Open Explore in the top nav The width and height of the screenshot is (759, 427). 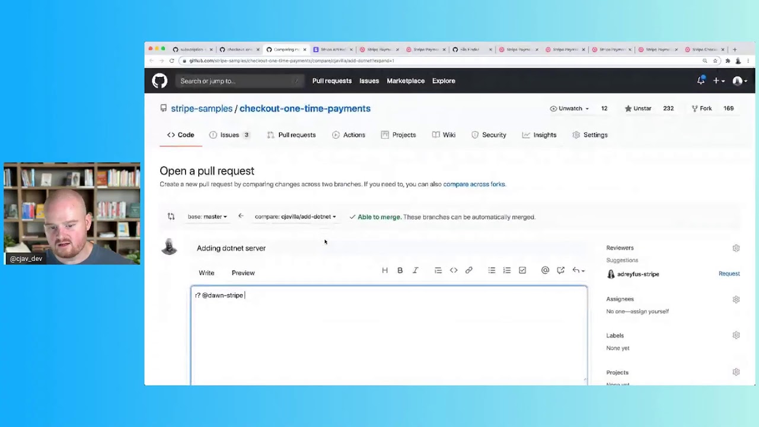444,81
